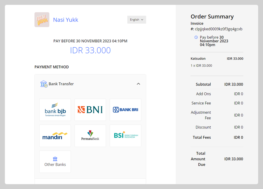Viewport: 263px width, 189px height.
Task: Collapse the Bank Transfer section chevron
Action: [x=138, y=84]
